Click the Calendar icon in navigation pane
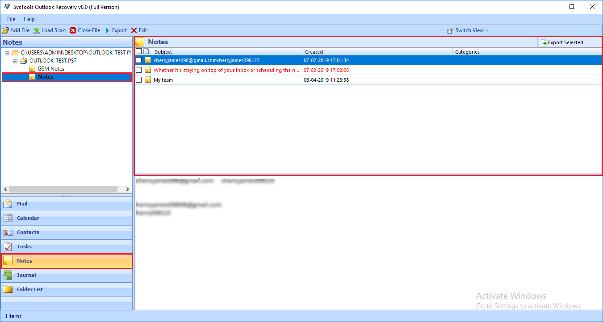 click(x=8, y=218)
